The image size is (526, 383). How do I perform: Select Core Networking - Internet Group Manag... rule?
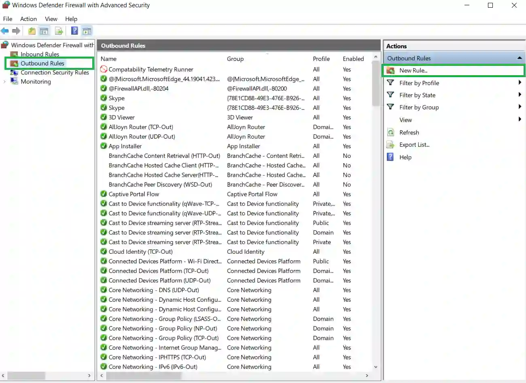pyautogui.click(x=165, y=348)
